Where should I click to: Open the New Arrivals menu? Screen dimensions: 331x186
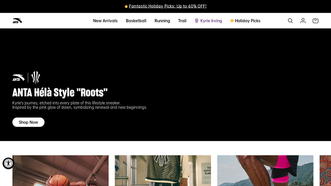click(105, 21)
